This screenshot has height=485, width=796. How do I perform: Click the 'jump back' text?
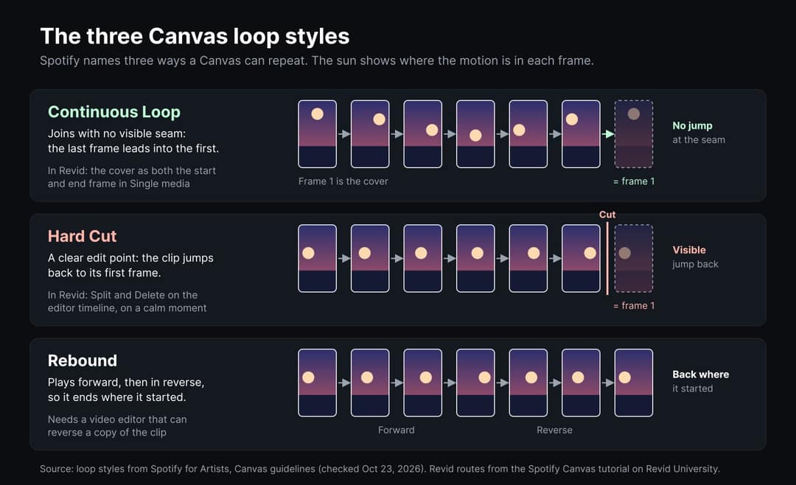696,264
